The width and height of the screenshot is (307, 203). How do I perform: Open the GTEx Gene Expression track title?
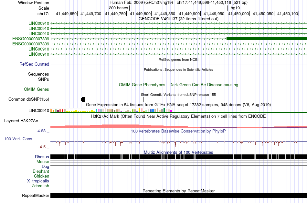click(x=178, y=105)
